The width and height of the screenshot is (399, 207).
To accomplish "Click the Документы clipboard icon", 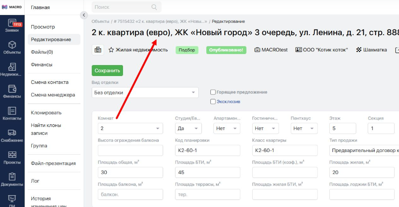I will click(12, 177).
